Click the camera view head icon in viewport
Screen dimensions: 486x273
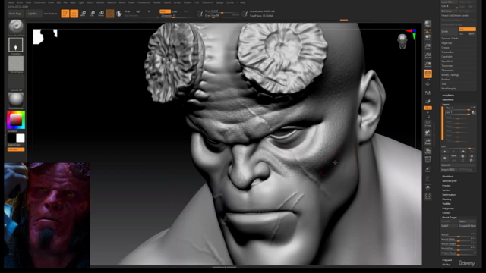tap(402, 42)
